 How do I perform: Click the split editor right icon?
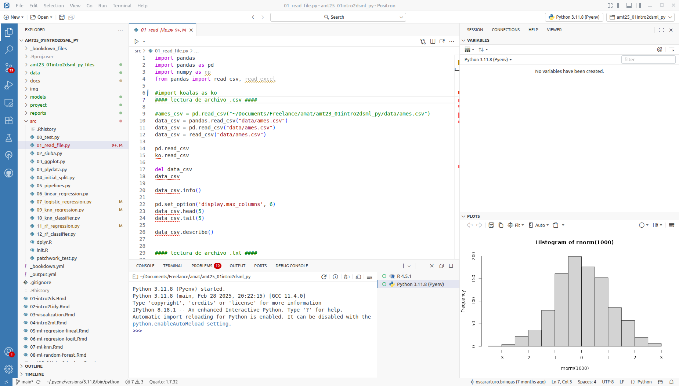(x=433, y=41)
